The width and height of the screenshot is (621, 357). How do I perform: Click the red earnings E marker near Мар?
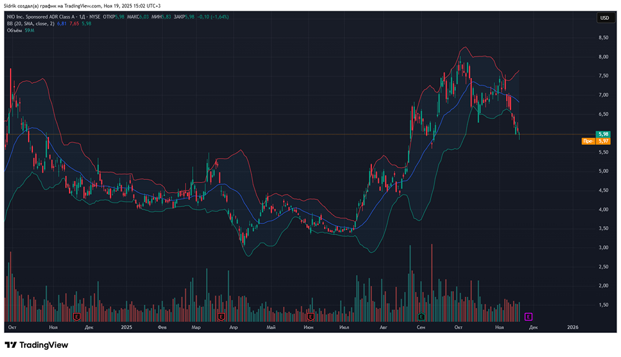point(220,316)
